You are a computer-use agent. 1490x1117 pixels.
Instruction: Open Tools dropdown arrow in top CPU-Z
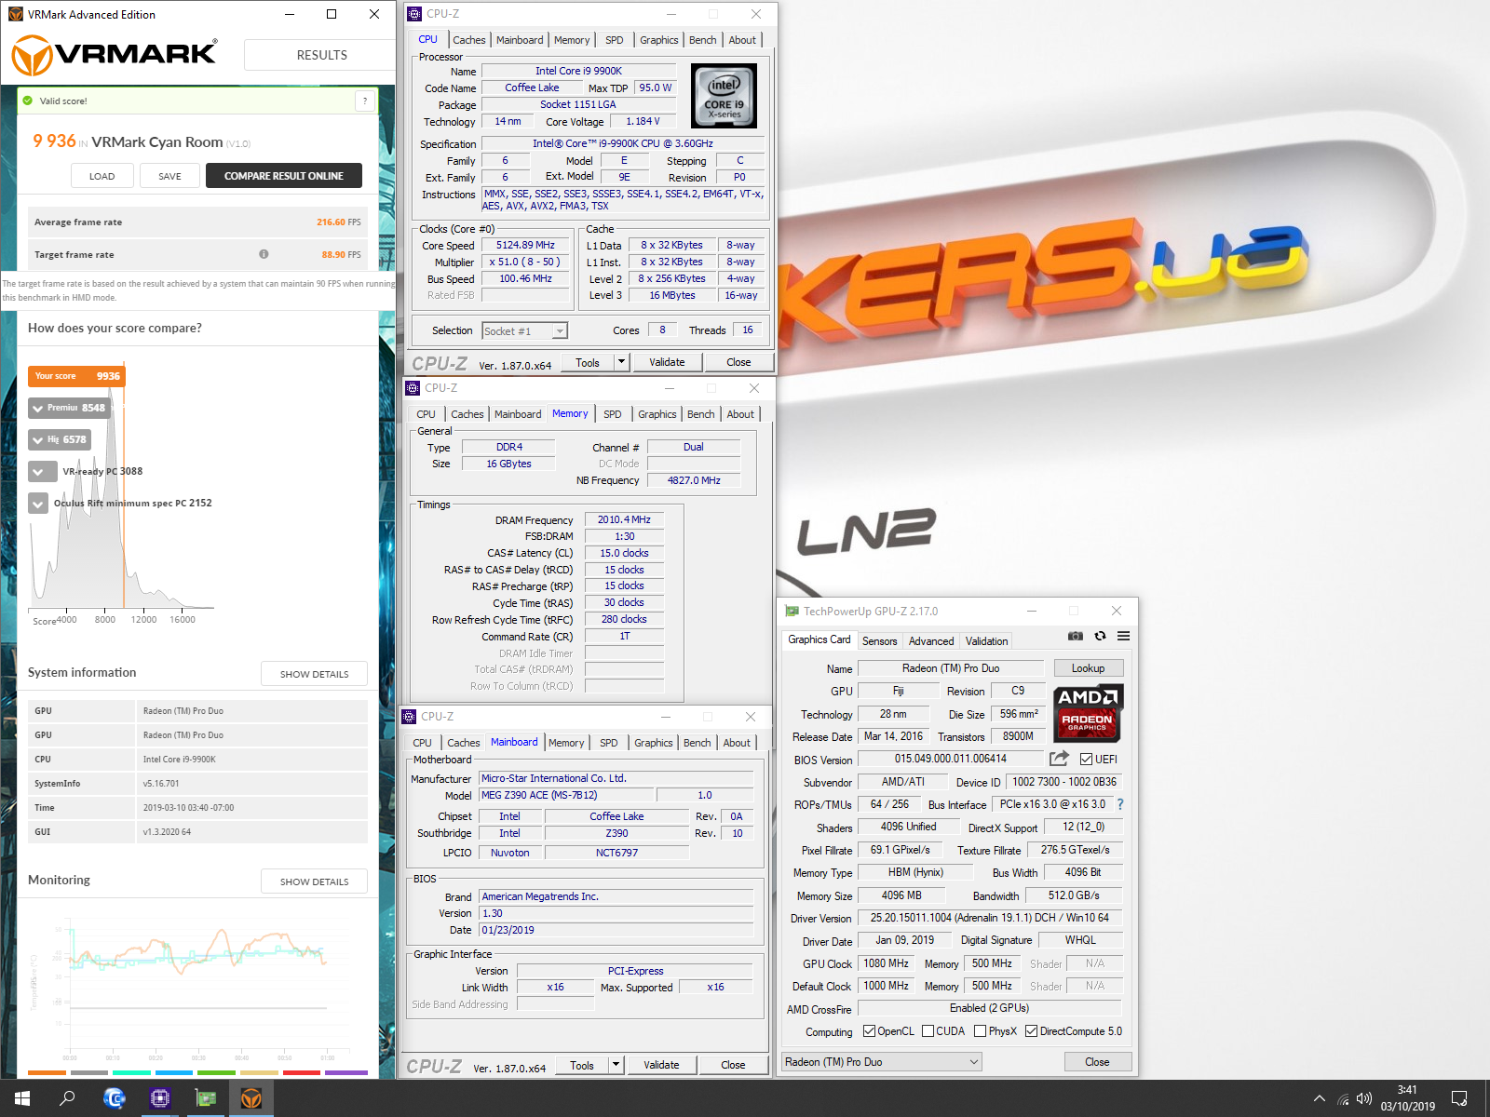click(621, 362)
